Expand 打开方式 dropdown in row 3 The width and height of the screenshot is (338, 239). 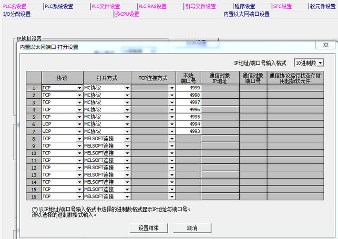[x=127, y=102]
